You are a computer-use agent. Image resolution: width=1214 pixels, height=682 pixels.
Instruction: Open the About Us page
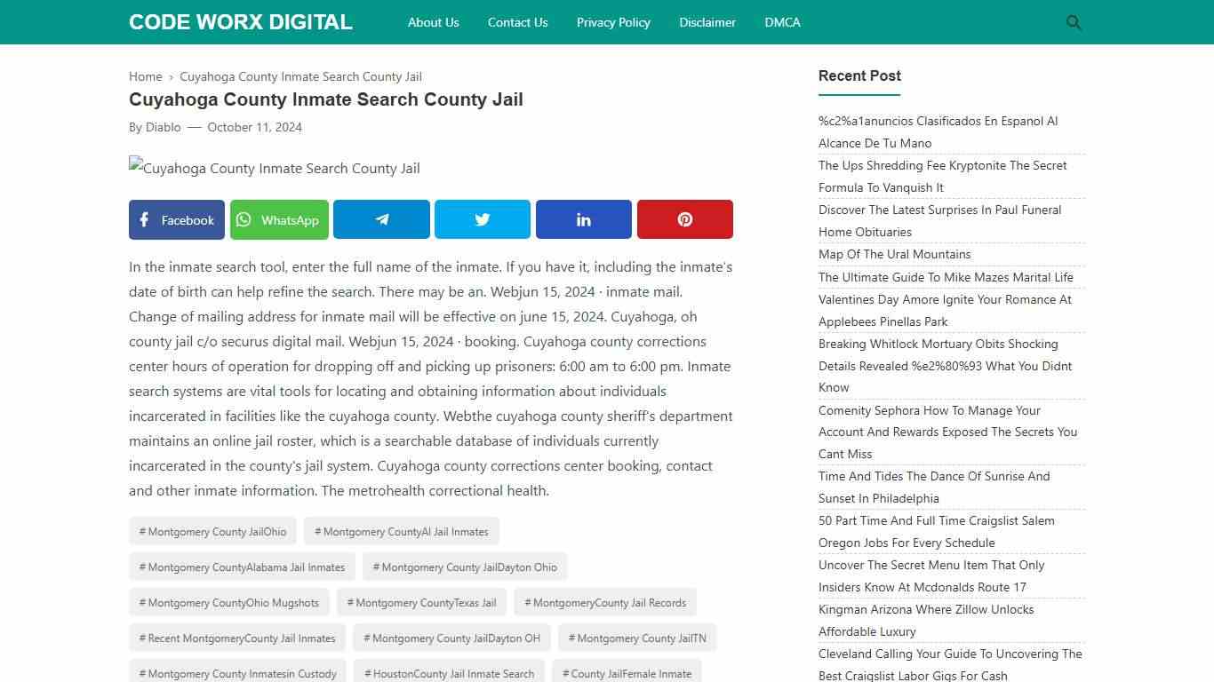(x=433, y=22)
